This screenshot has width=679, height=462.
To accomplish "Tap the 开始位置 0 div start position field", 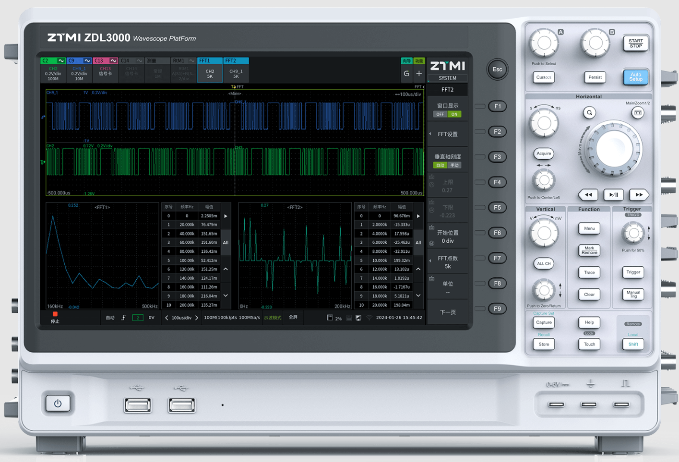I will tap(447, 237).
